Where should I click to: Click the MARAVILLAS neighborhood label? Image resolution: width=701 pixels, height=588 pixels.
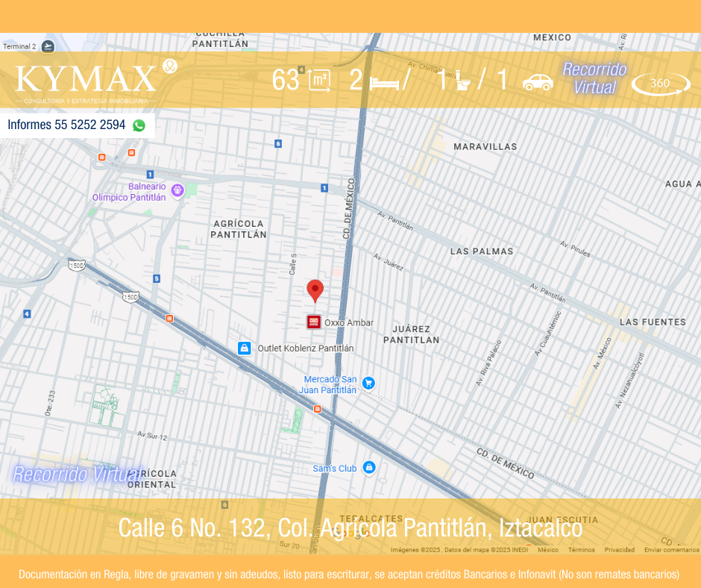click(x=485, y=147)
